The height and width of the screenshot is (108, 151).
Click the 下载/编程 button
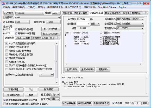[13, 90]
